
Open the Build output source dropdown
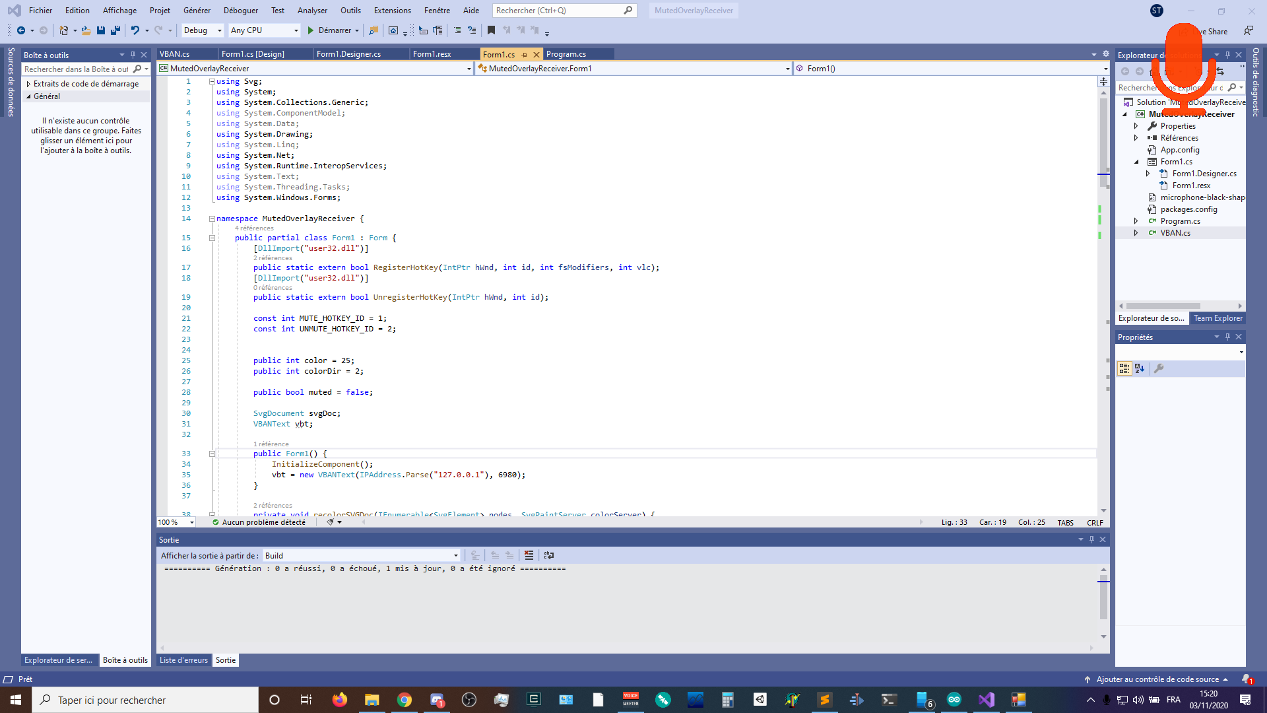pos(361,555)
